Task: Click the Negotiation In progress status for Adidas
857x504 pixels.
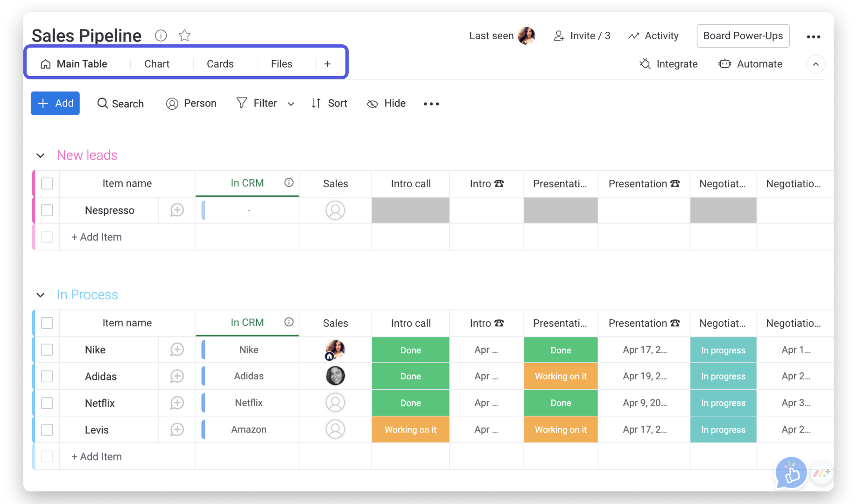Action: click(x=723, y=376)
